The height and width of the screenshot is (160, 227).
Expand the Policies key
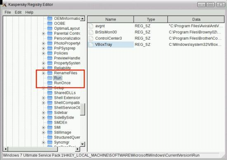(x=43, y=53)
